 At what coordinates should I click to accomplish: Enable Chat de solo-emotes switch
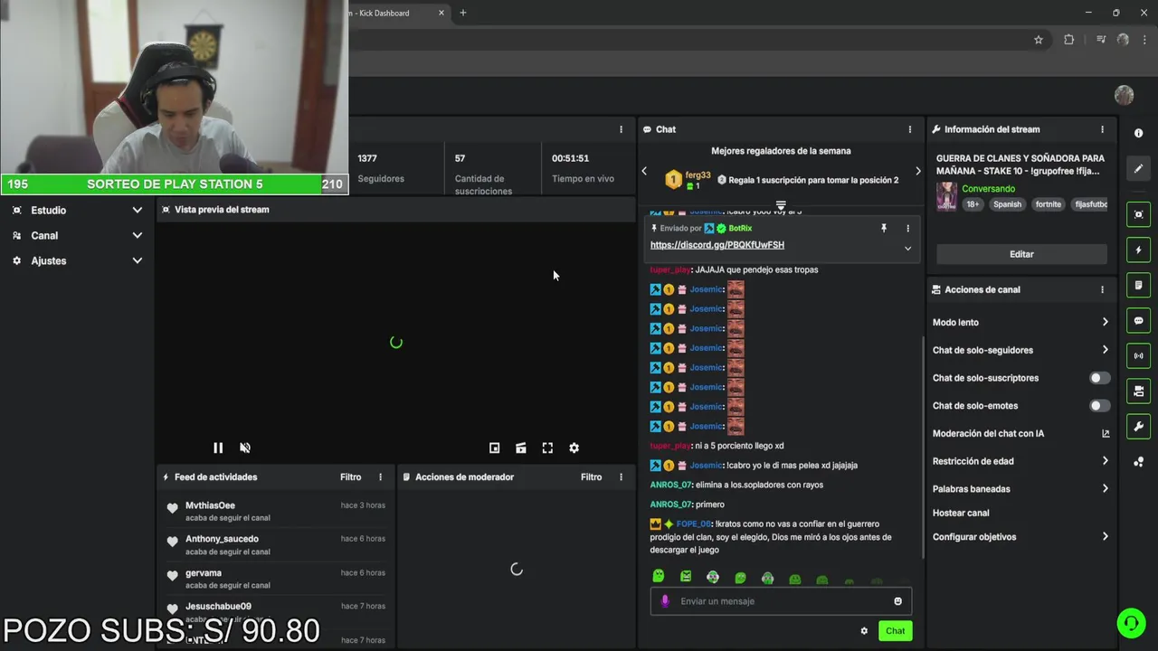pyautogui.click(x=1099, y=406)
